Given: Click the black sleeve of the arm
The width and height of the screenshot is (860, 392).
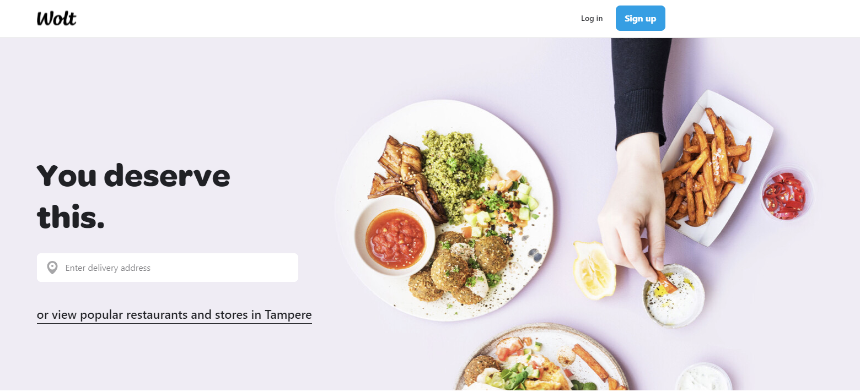Looking at the screenshot, I should 641,91.
